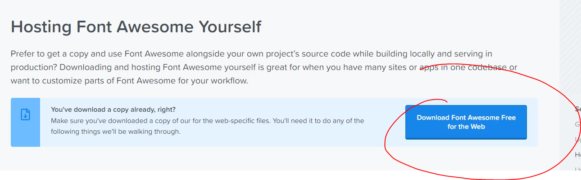The width and height of the screenshot is (581, 180).
Task: Click the word 'production?' in the intro paragraph
Action: pyautogui.click(x=33, y=68)
